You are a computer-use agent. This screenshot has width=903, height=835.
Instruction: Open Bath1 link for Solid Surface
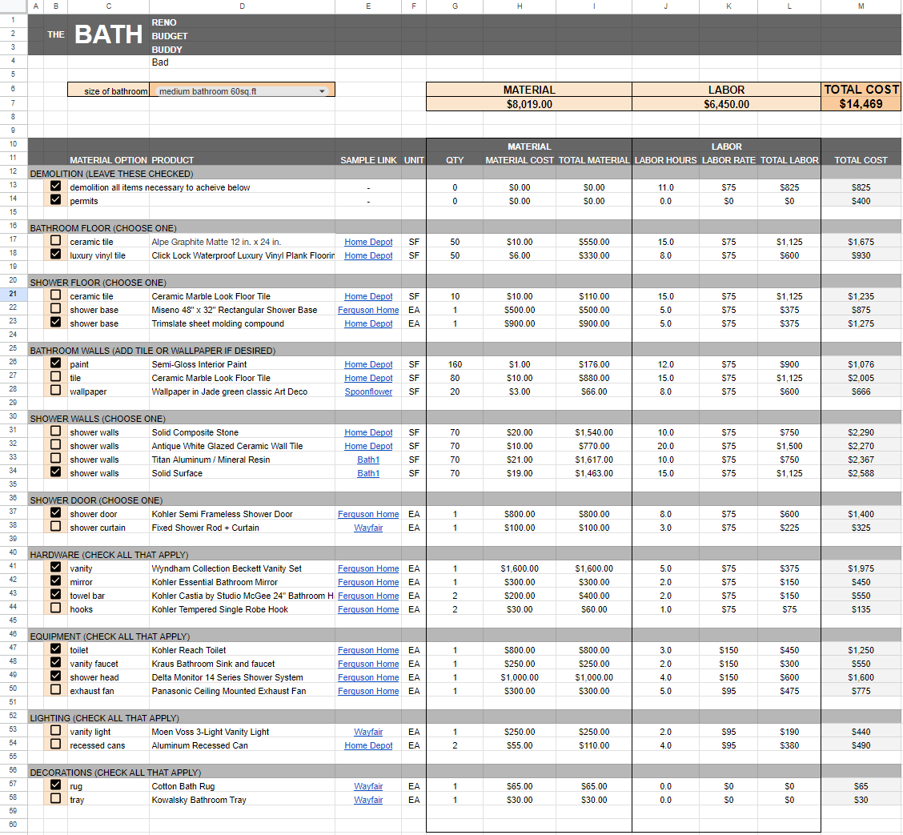click(368, 473)
